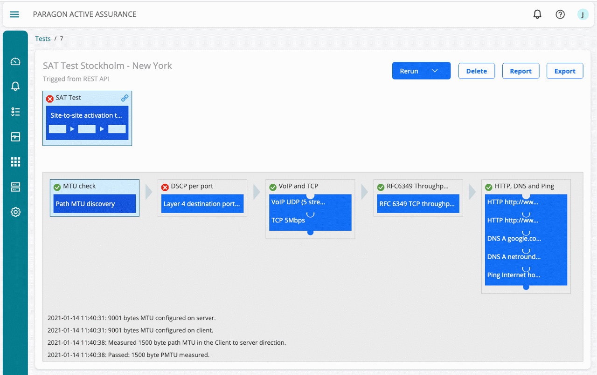Click the Delete button
The width and height of the screenshot is (597, 375).
point(476,71)
